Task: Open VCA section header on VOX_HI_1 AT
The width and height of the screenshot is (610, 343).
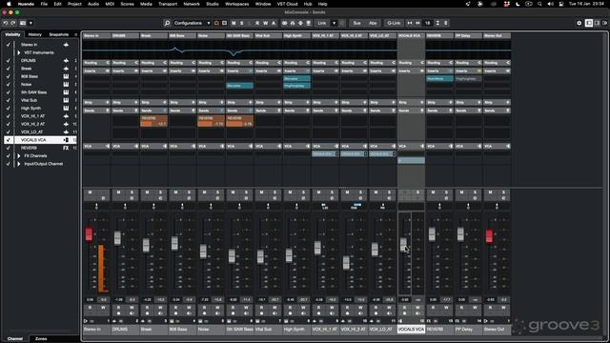Action: click(x=325, y=146)
